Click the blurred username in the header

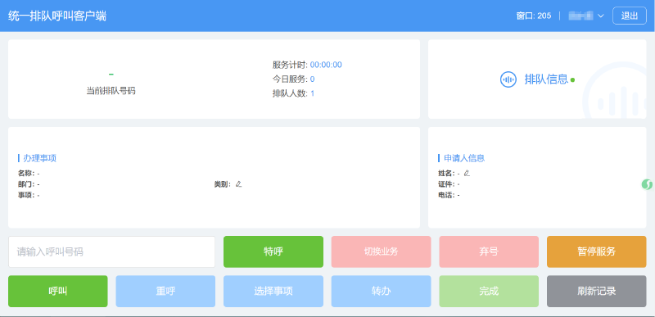(x=580, y=16)
